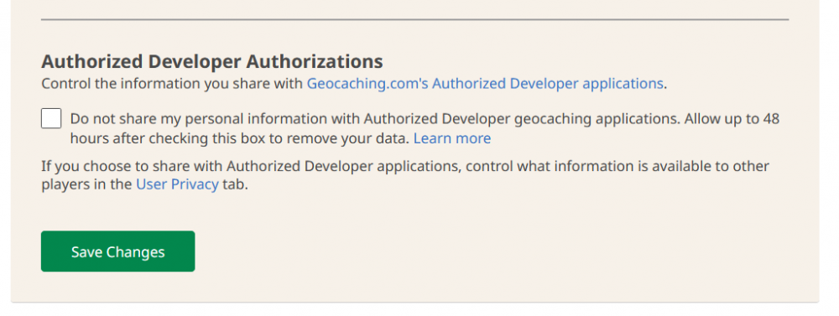Click the word 'Authorizations' in the section heading
This screenshot has height=316, width=839.
(315, 61)
